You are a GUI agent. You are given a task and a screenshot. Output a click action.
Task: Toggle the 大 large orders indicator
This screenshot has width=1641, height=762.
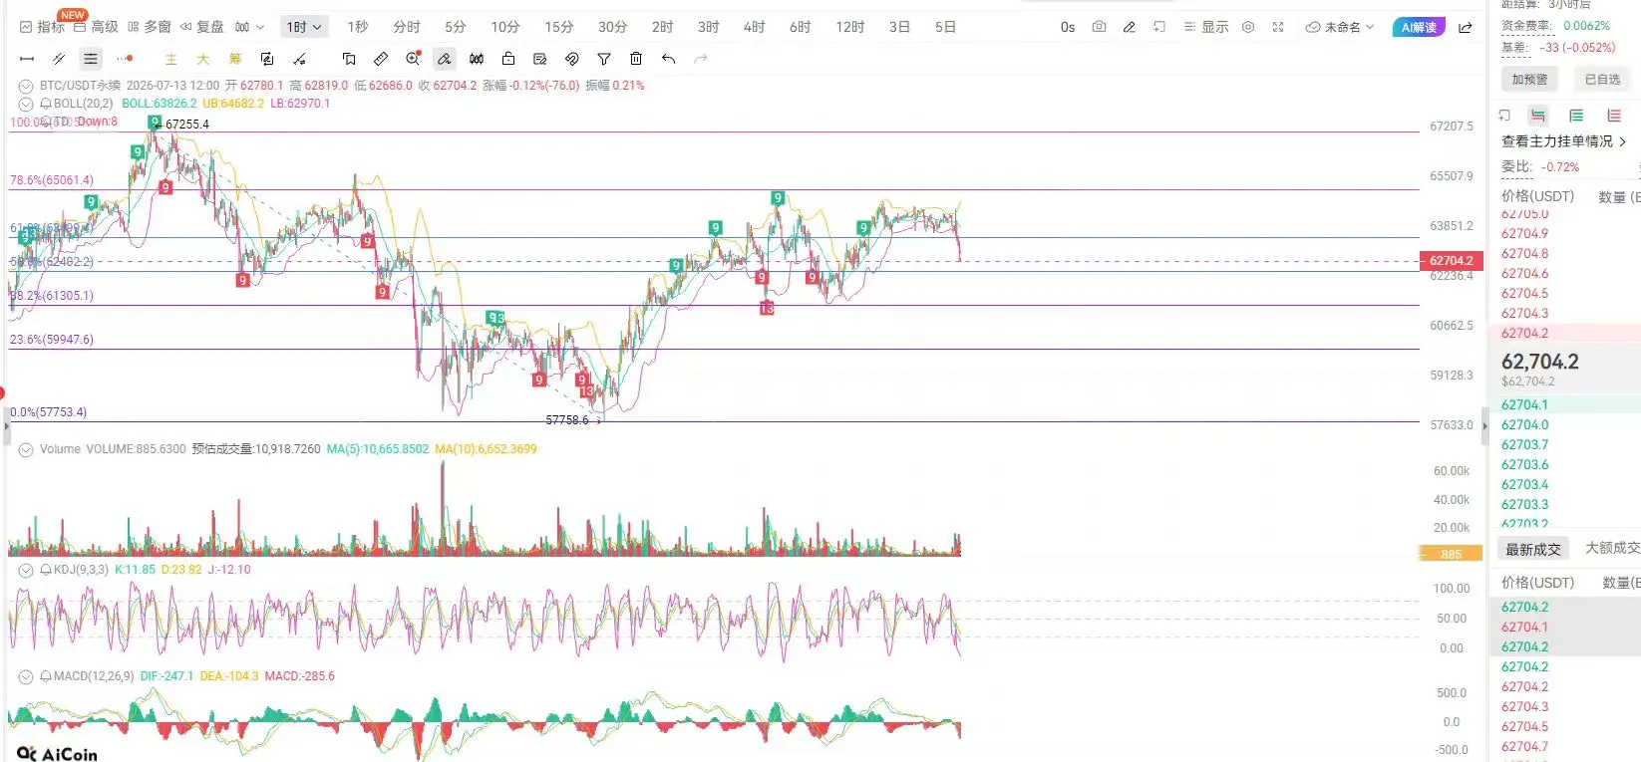tap(203, 59)
